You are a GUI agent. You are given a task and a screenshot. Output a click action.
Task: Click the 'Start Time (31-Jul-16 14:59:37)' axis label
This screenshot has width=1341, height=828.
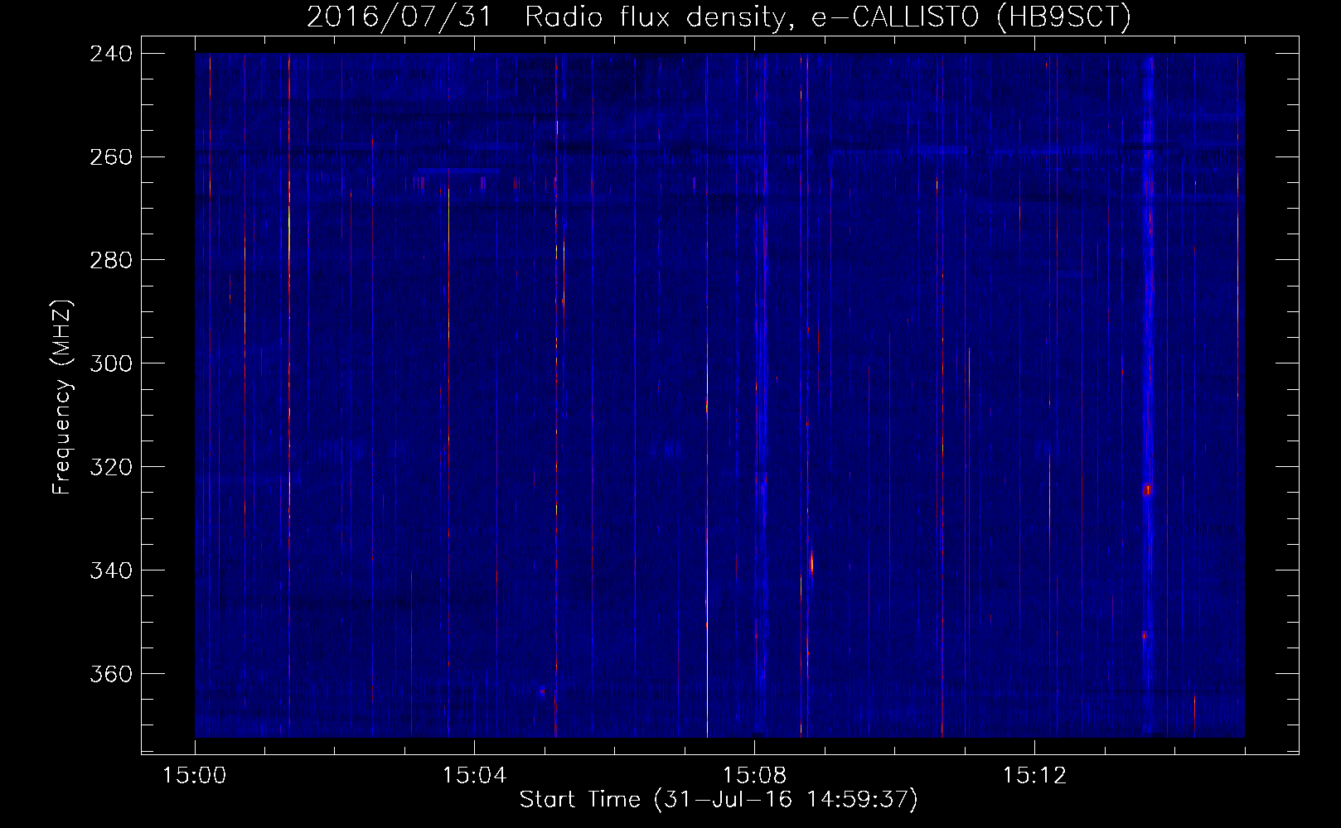[x=719, y=800]
